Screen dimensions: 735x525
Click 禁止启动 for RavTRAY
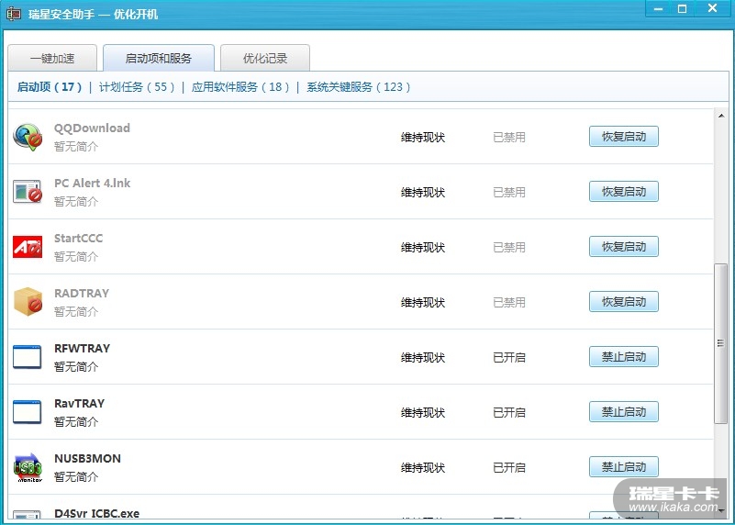pos(623,411)
